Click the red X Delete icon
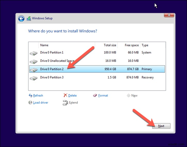This screenshot has width=187, height=147. (x=65, y=95)
